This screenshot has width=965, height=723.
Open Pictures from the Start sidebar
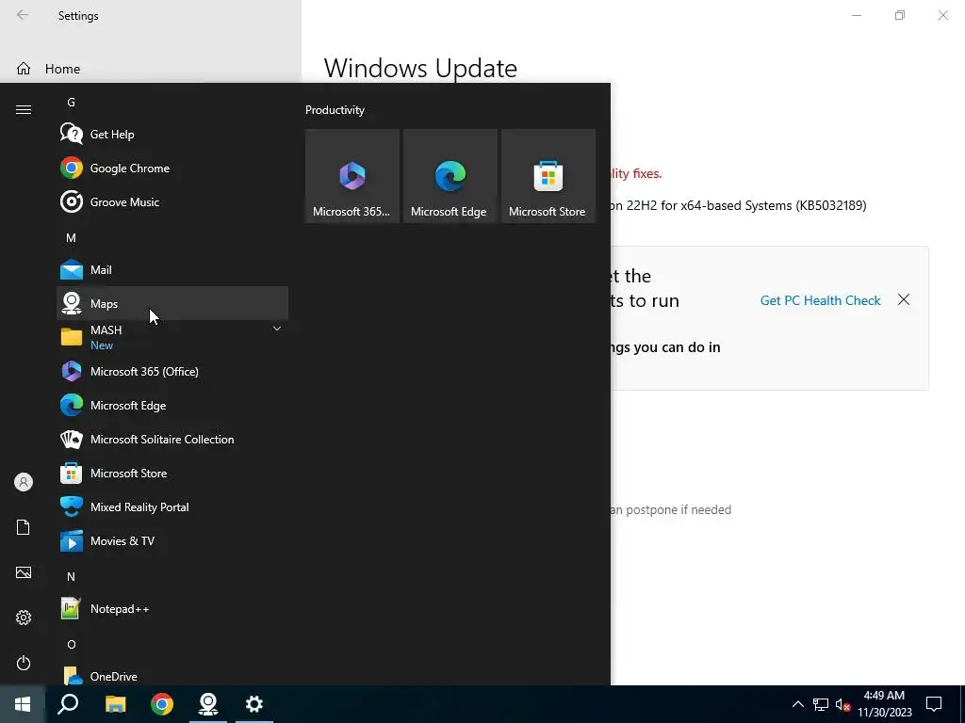[x=24, y=572]
